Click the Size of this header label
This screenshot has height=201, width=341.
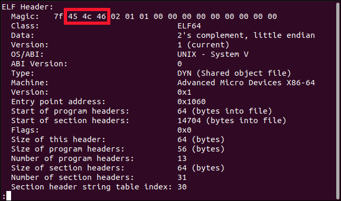pos(58,139)
